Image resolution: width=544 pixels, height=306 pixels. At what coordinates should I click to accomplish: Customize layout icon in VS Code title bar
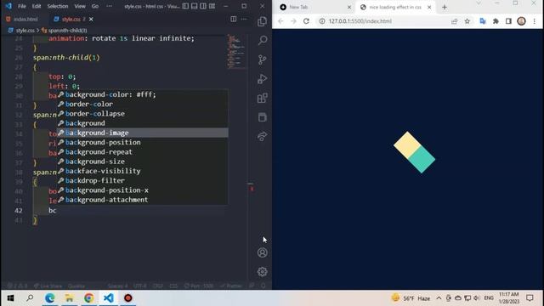tap(212, 6)
